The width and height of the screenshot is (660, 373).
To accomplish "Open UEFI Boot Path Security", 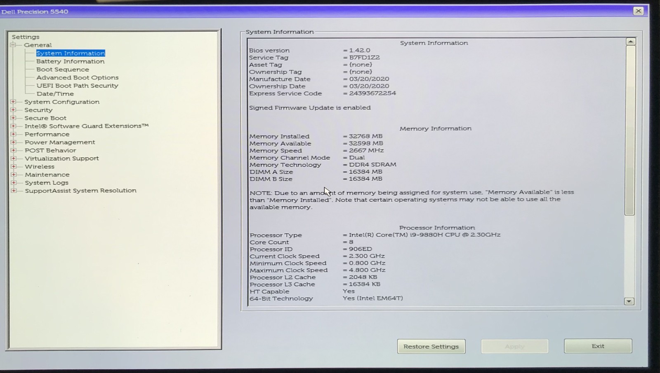I will (78, 86).
